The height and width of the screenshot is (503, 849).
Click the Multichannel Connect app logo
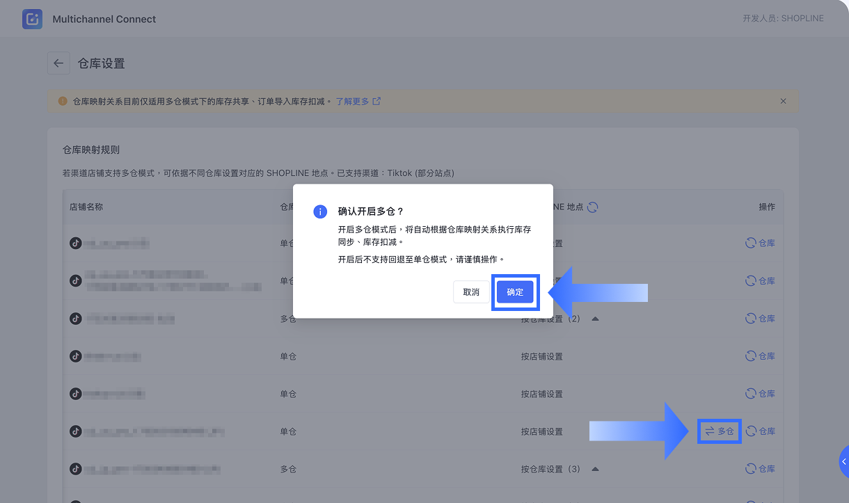(32, 19)
